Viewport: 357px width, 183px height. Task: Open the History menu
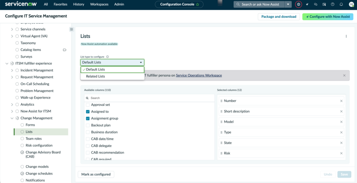(79, 4)
